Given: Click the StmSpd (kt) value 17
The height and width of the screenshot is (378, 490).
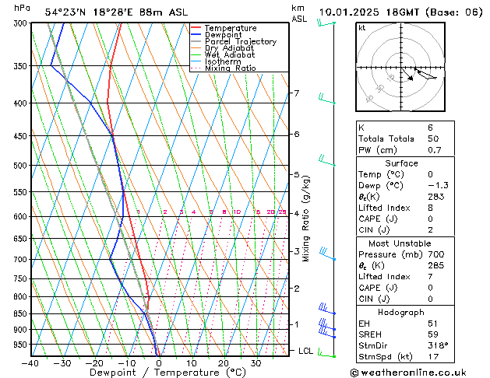Looking at the screenshot, I should pos(433,357).
